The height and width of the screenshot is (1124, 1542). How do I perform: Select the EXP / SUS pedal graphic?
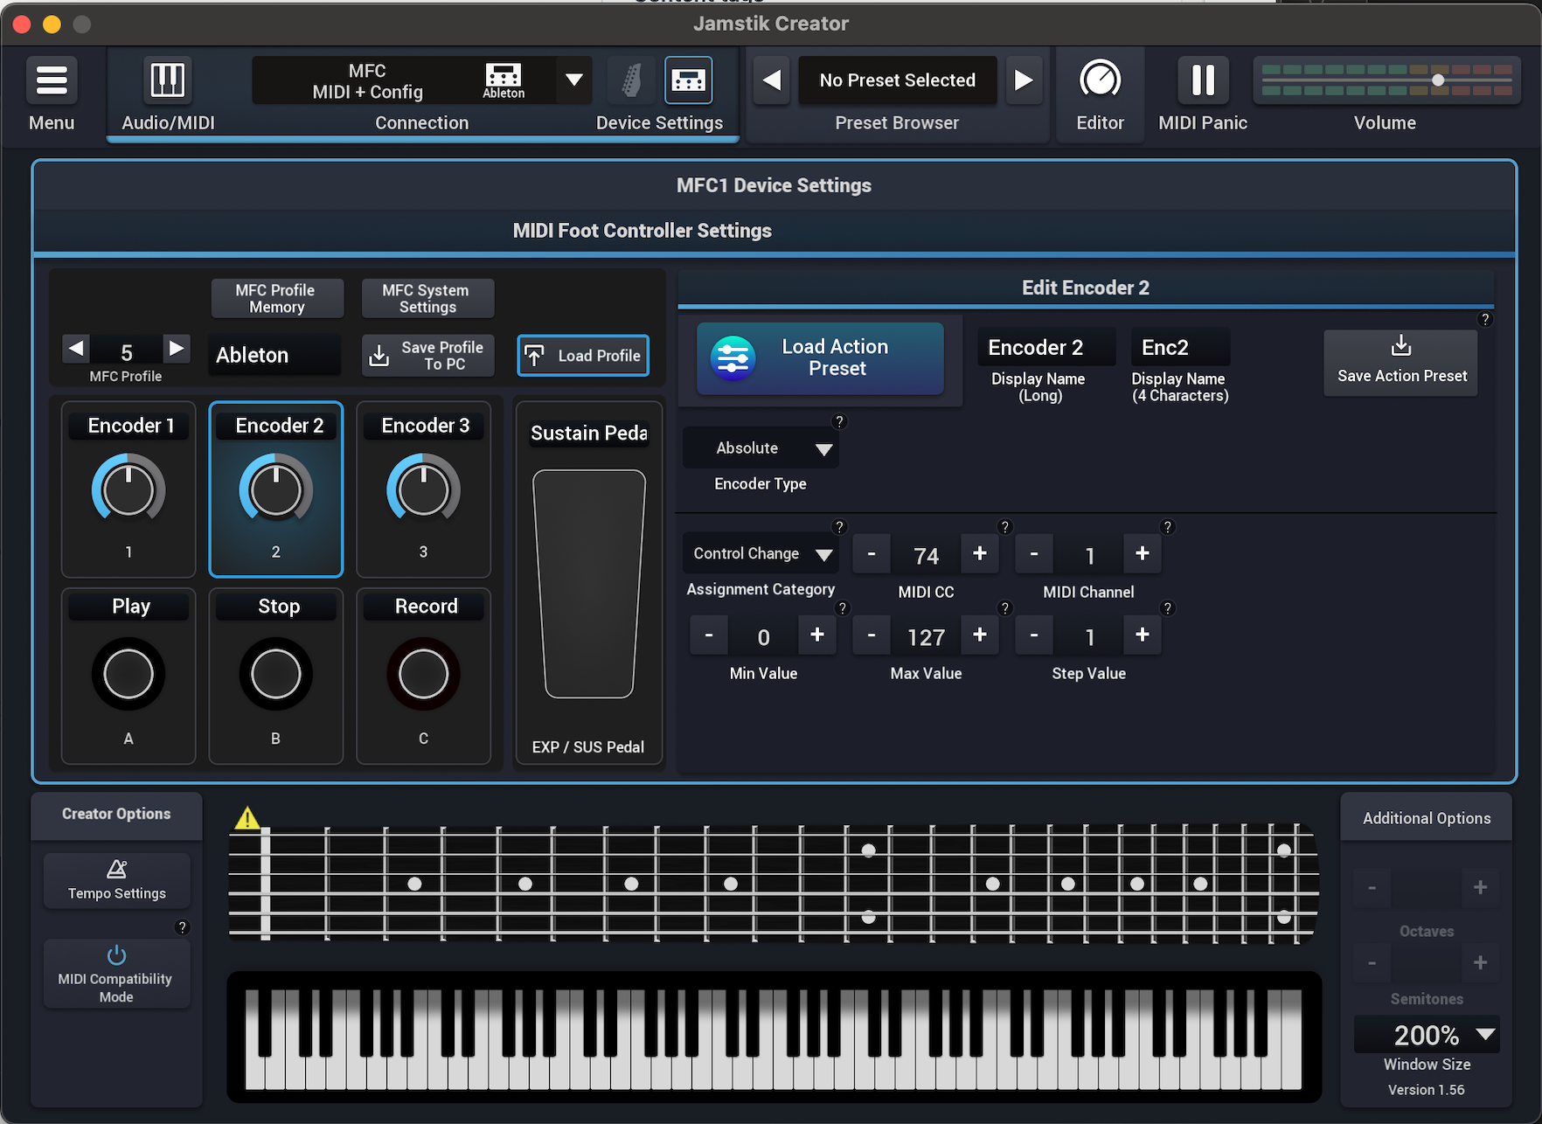[x=589, y=584]
